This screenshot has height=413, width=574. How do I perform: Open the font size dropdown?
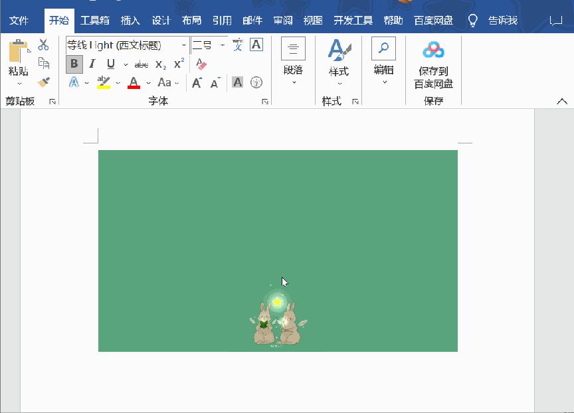pos(221,46)
